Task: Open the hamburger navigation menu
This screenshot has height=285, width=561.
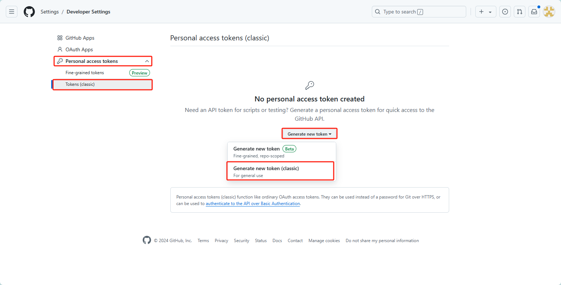Action: (x=12, y=12)
